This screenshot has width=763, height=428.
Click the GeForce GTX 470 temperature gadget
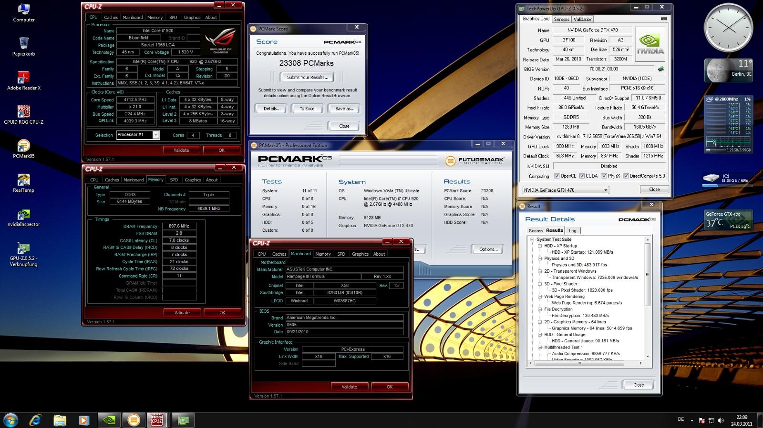click(728, 220)
